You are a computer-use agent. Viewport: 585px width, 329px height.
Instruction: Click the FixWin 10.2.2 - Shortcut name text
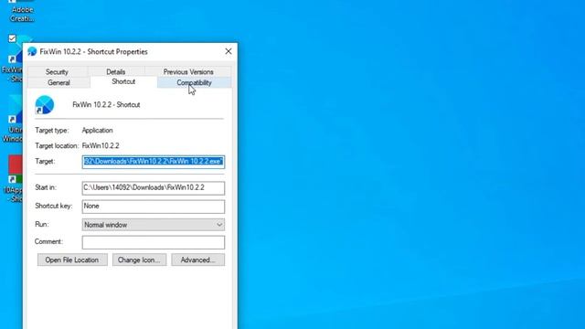pyautogui.click(x=106, y=105)
